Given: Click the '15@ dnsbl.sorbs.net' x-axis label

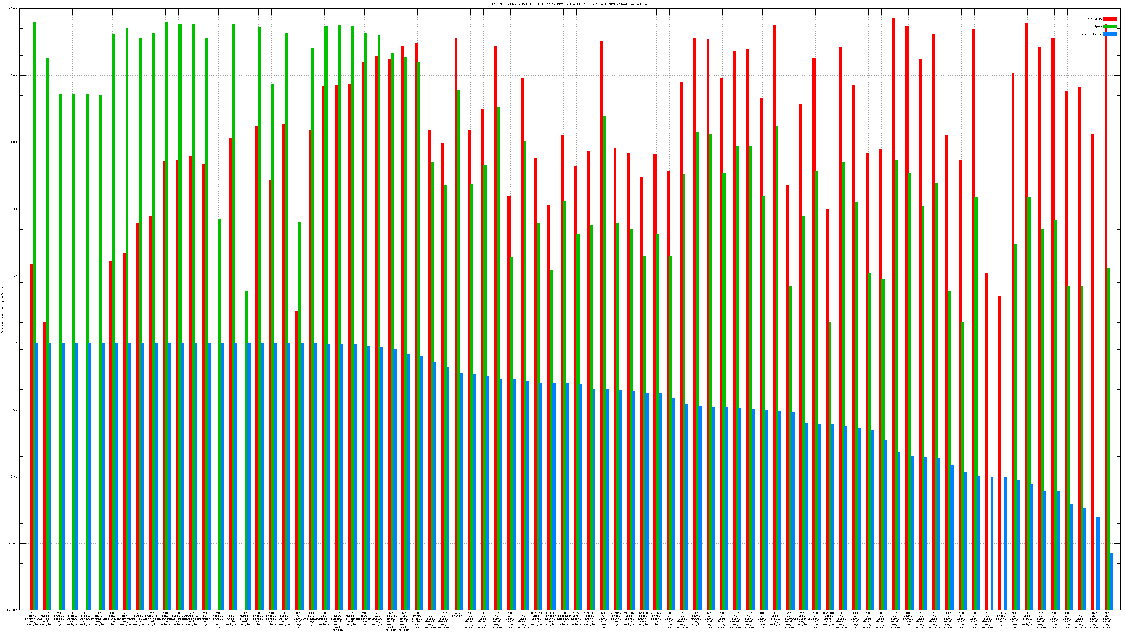Looking at the screenshot, I should [x=46, y=619].
